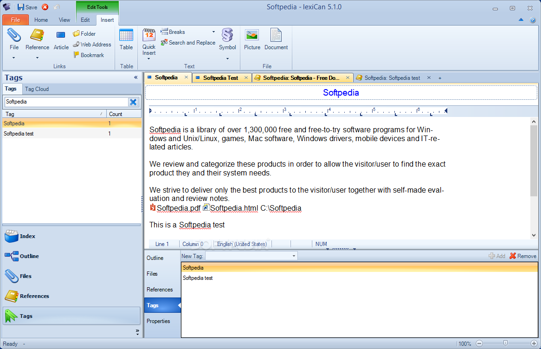Click the Softpedia.pdf attachment link
541x349 pixels.
pyautogui.click(x=175, y=208)
